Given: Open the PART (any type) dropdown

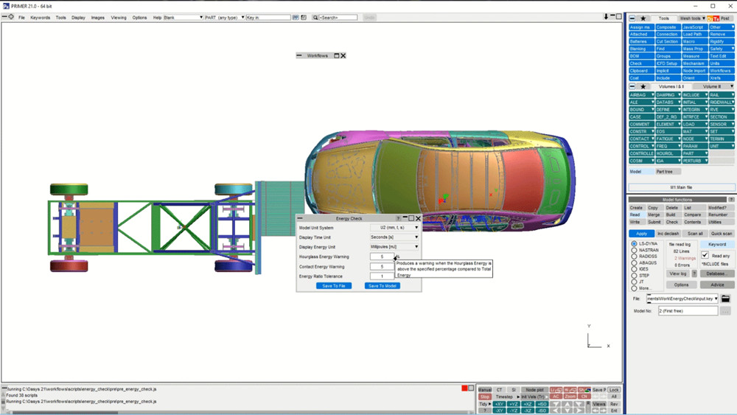Looking at the screenshot, I should pyautogui.click(x=225, y=18).
